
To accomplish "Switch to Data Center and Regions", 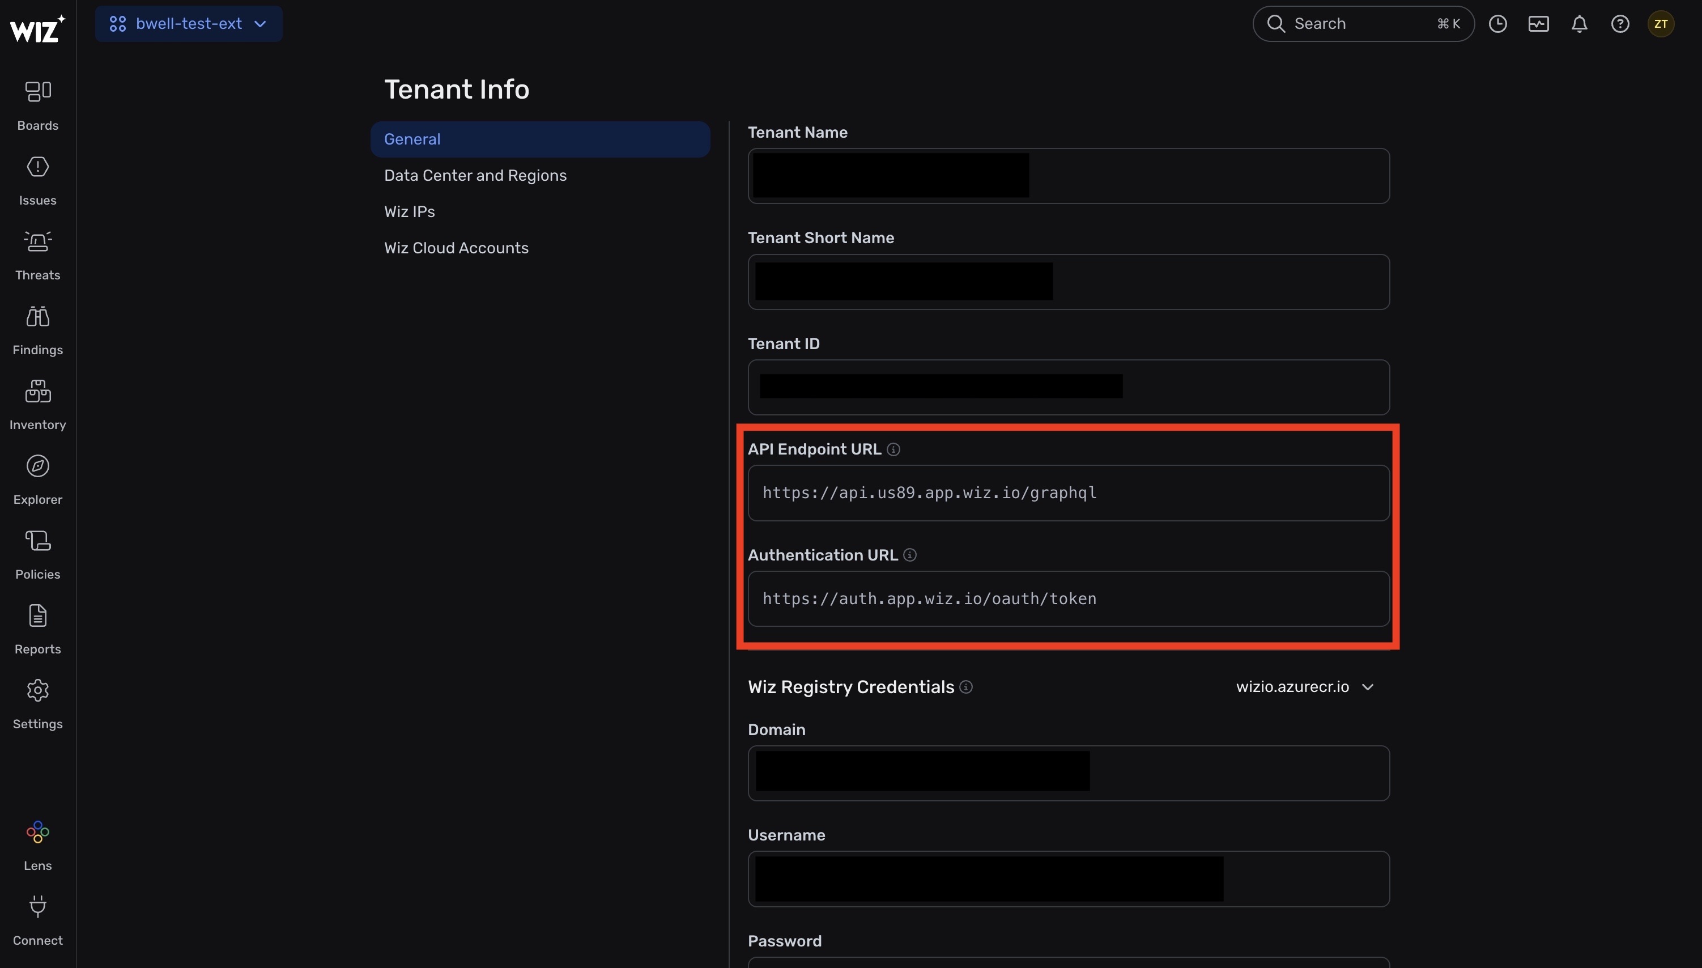I will click(541, 176).
